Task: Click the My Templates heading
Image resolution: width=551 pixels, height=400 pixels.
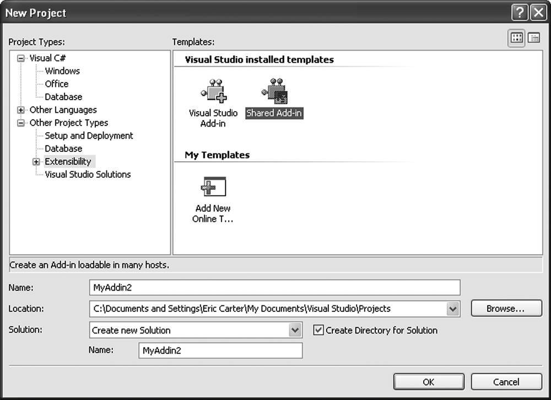Action: tap(217, 155)
